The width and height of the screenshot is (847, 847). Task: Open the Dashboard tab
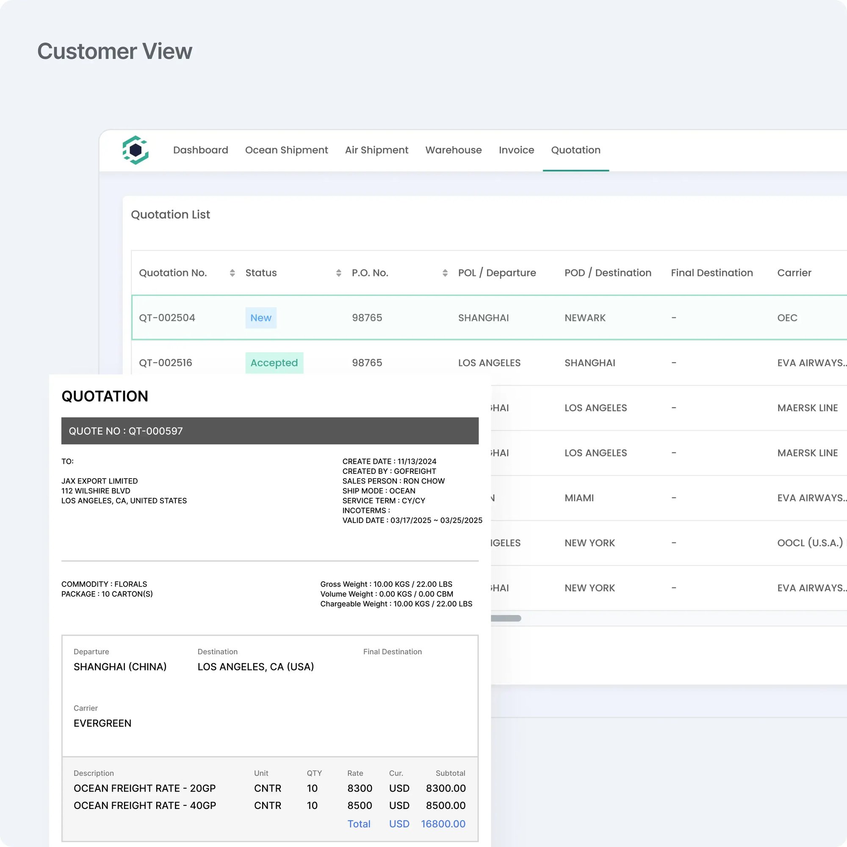point(200,150)
